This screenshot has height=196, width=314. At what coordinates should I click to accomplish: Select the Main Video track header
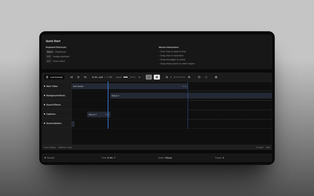coord(57,86)
